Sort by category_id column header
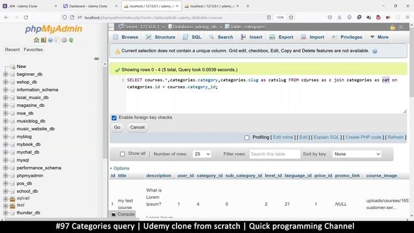Screen dimensions: 414x233 coord(210,175)
